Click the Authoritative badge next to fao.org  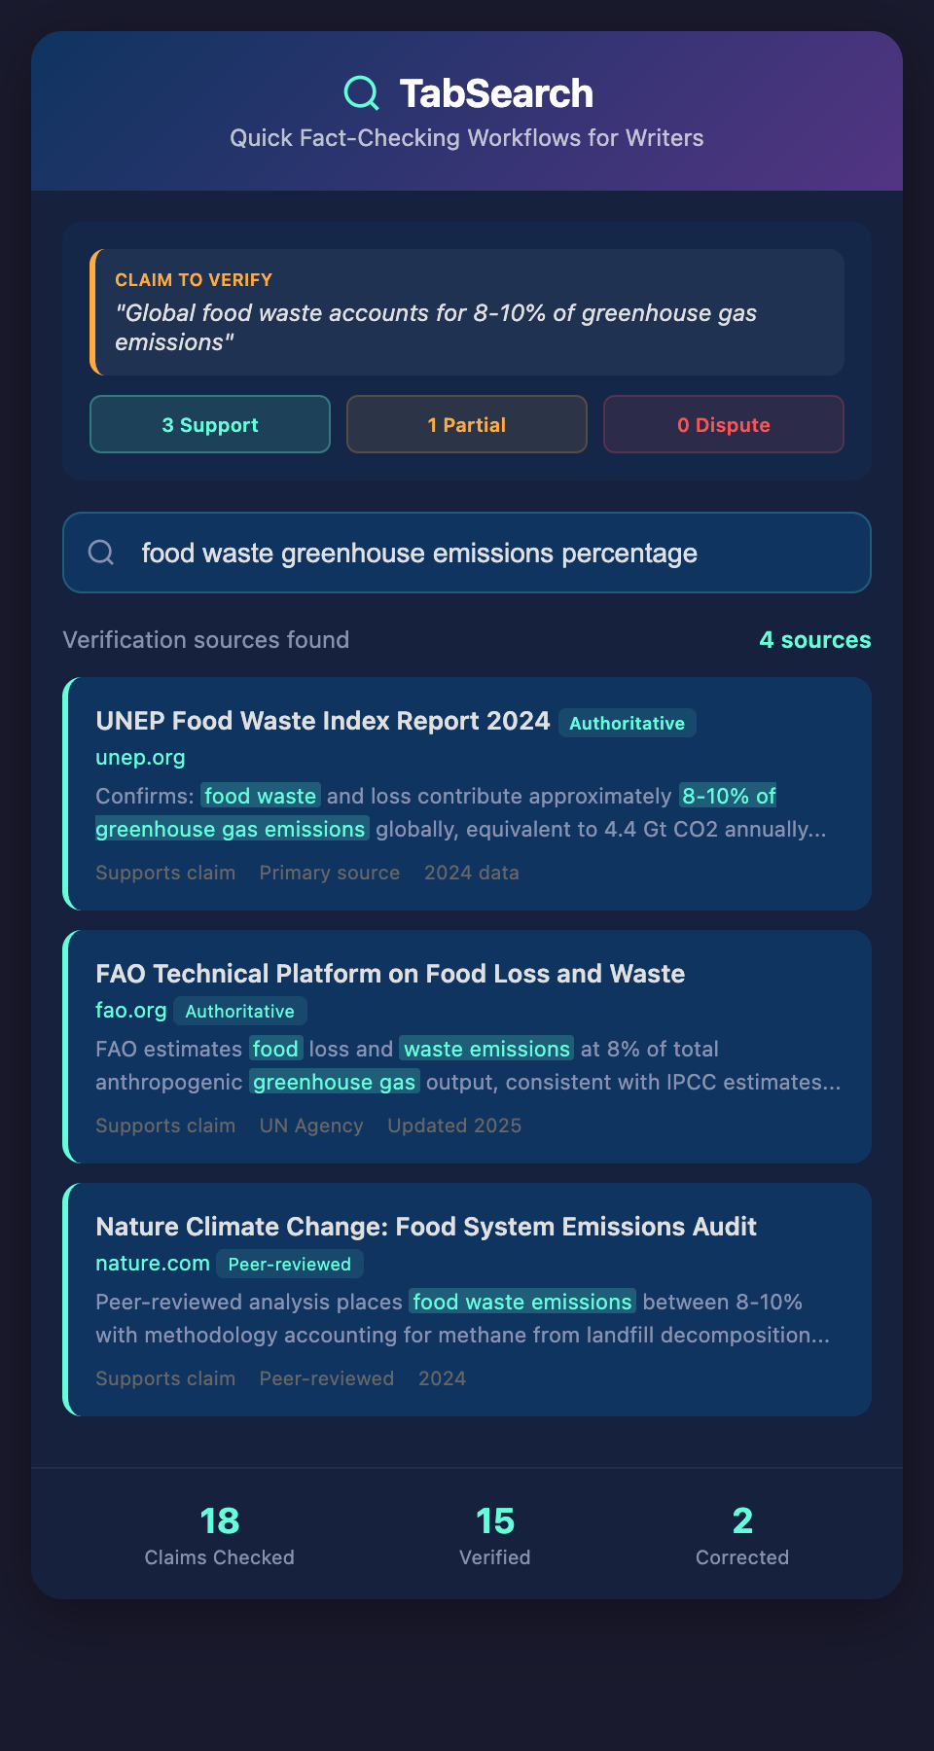(240, 1011)
